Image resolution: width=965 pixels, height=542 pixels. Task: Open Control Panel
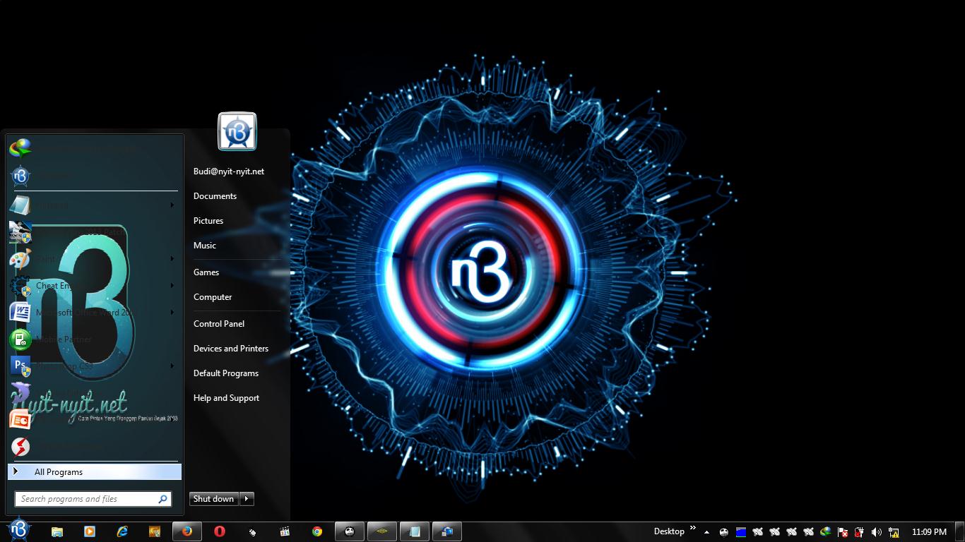219,324
